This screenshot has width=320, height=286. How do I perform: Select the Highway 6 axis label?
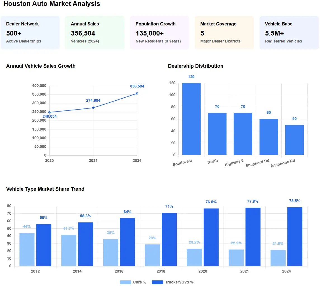(234, 163)
